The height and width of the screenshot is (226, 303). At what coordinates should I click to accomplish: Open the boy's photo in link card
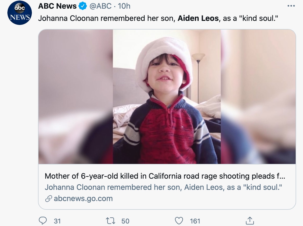pos(167,97)
